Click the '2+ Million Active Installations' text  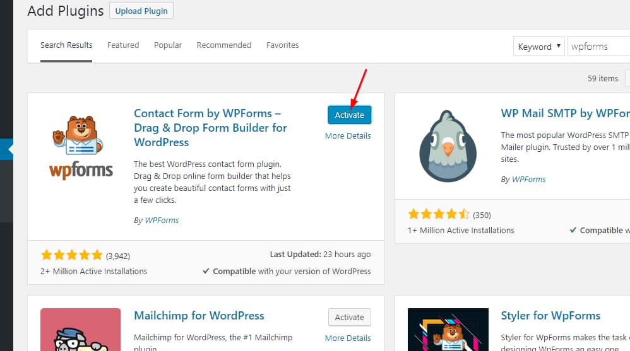(x=93, y=272)
